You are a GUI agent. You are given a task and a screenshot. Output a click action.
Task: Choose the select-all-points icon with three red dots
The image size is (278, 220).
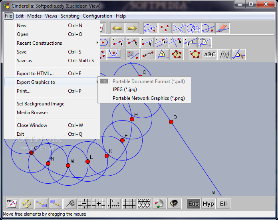pos(165,28)
